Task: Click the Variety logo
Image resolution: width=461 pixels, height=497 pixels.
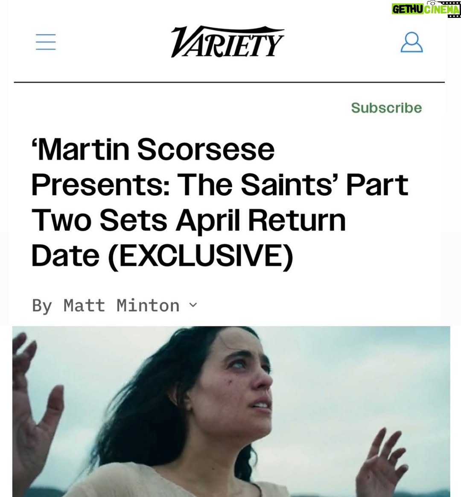Action: point(228,42)
